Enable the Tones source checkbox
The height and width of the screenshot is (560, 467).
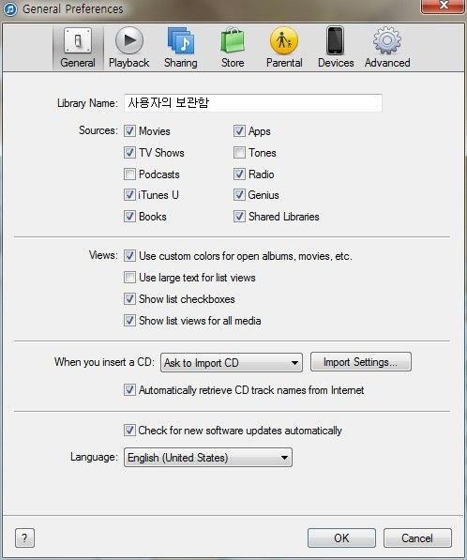[239, 153]
